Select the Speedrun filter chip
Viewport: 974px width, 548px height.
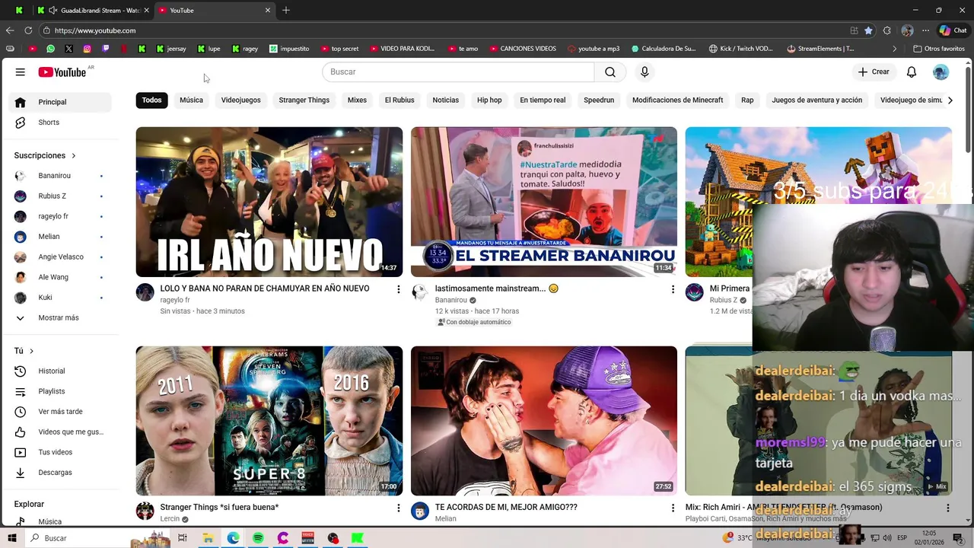tap(599, 100)
